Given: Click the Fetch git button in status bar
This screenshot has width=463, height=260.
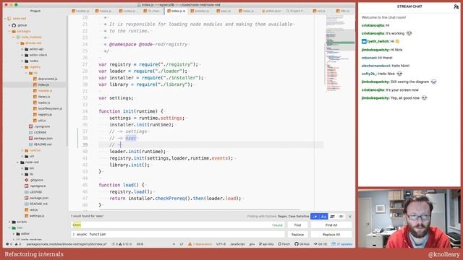Looking at the screenshot, I should tap(284, 244).
